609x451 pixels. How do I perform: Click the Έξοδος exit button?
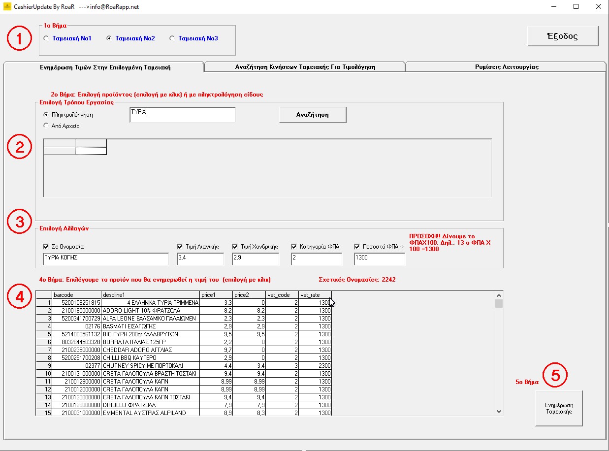(x=563, y=36)
